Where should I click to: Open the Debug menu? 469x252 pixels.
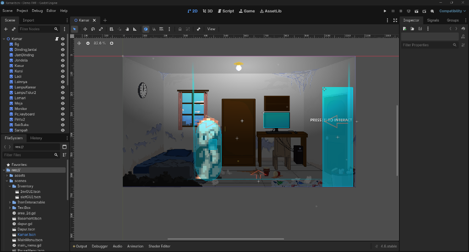coord(37,11)
